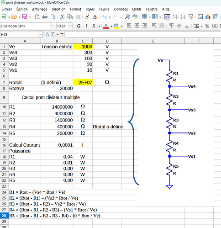221x228 pixels.
Task: Click the AutoFilter funnel icon
Action: (x=191, y=17)
